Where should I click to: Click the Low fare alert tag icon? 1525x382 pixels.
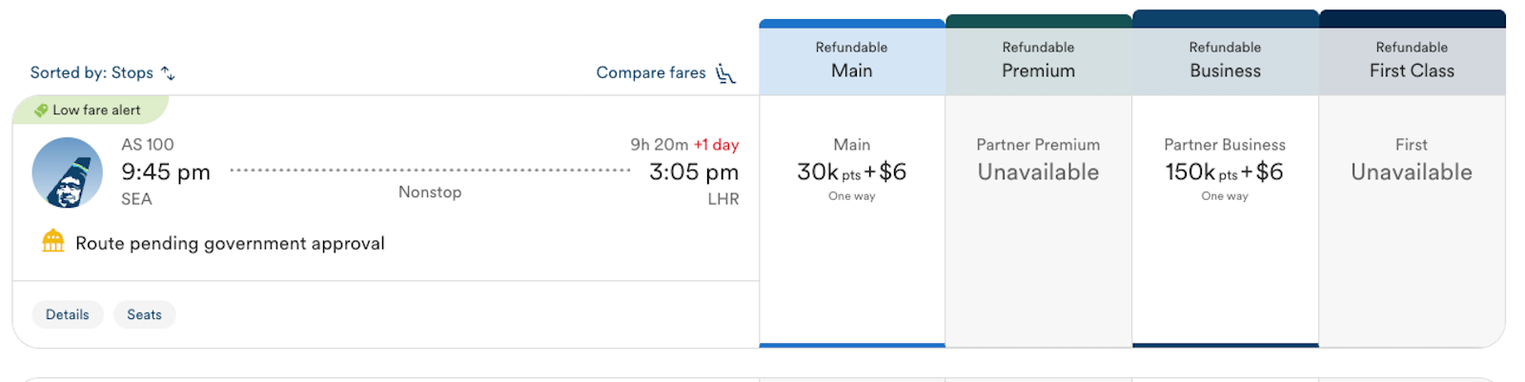click(x=41, y=111)
